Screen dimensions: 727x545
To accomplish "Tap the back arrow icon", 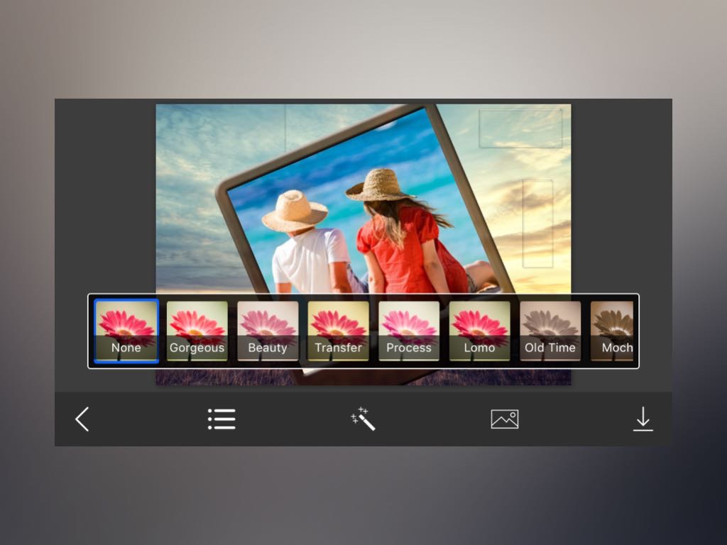I will point(82,419).
